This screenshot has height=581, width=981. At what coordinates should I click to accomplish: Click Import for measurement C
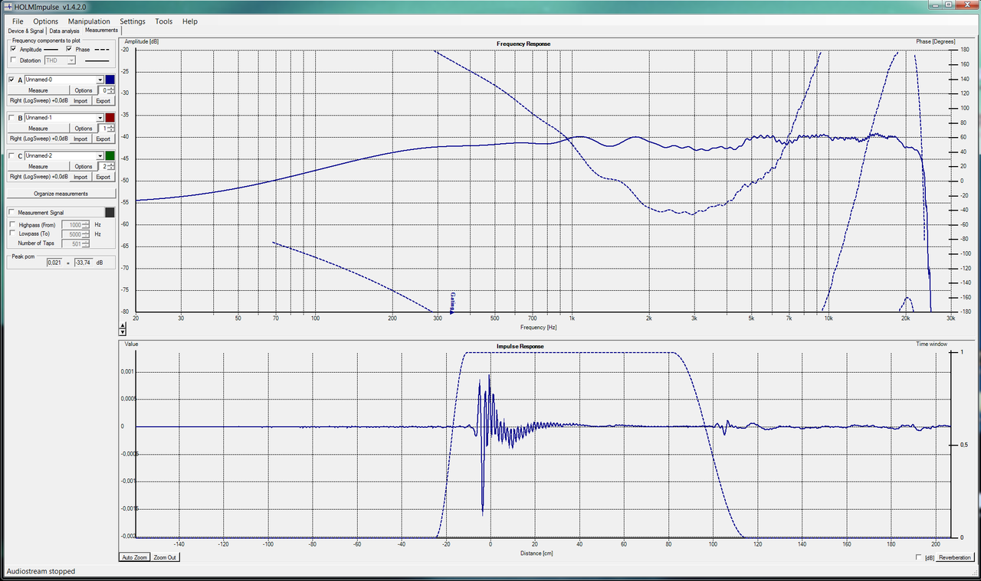point(80,177)
